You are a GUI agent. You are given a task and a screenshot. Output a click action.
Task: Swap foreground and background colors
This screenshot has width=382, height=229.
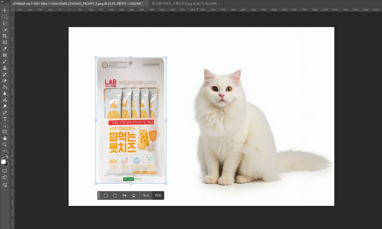pyautogui.click(x=7, y=157)
